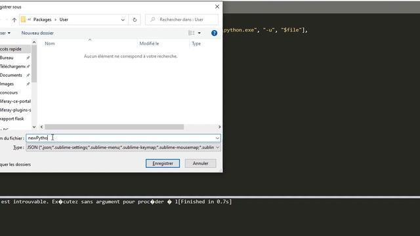This screenshot has width=420, height=236.
Task: Click the horizontal scrollbar left arrow
Action: 41,127
